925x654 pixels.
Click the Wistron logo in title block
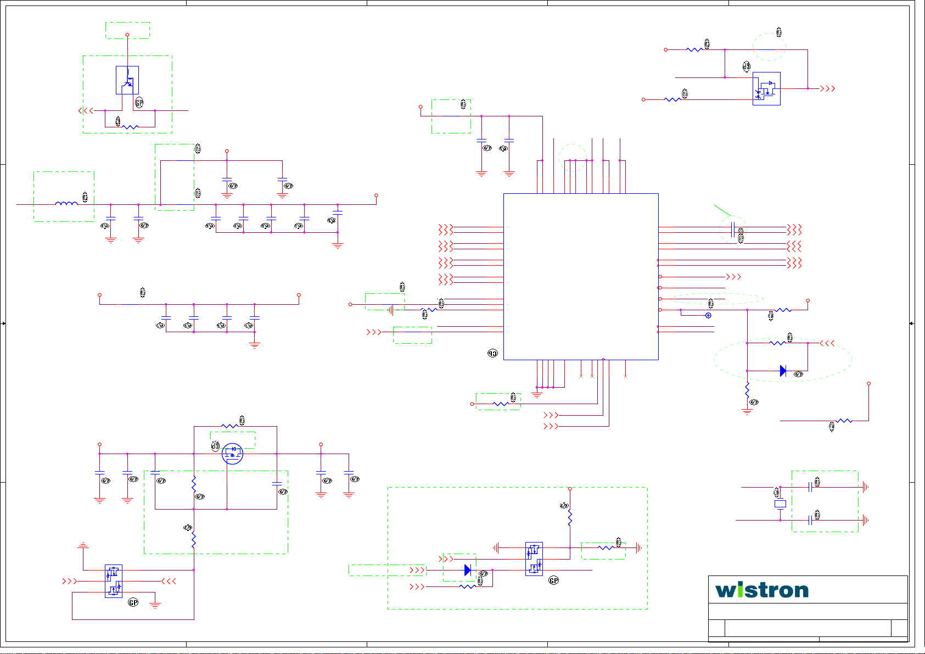point(762,590)
